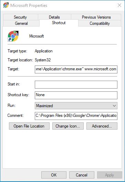
Task: Click the greyed Apply button
Action: click(110, 175)
